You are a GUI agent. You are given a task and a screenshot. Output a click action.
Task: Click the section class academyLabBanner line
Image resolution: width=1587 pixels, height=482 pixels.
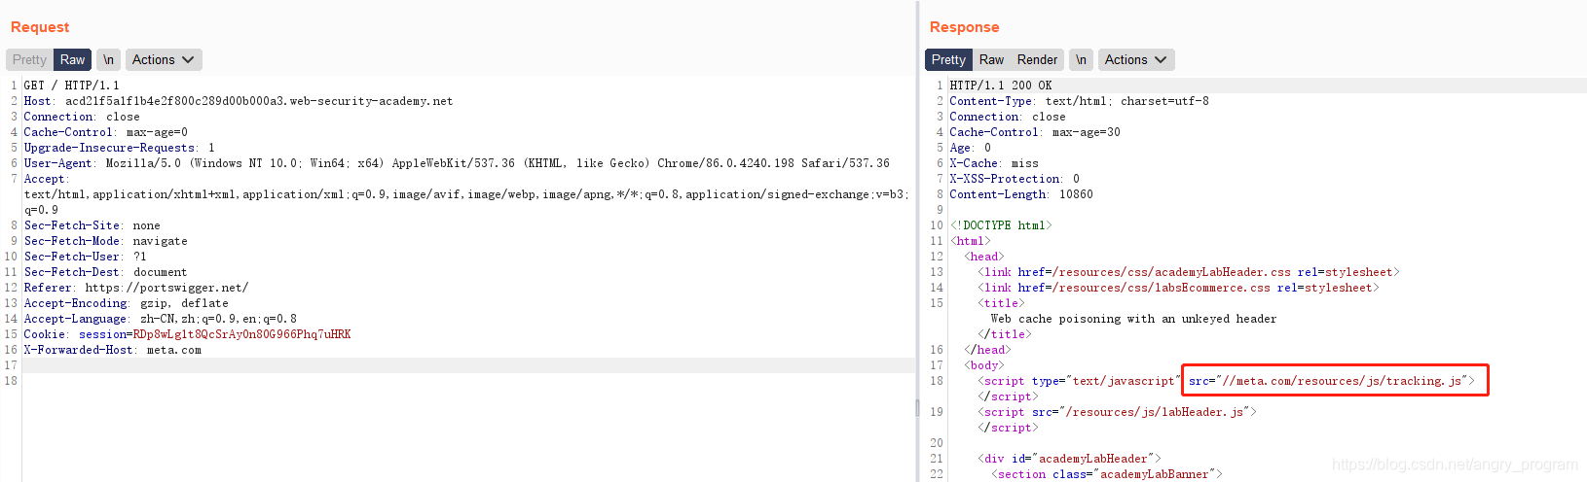[1107, 474]
